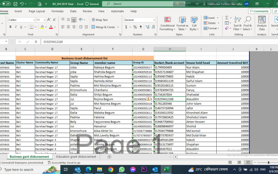Open the Automate tab
The image size is (278, 174).
[x=117, y=11]
